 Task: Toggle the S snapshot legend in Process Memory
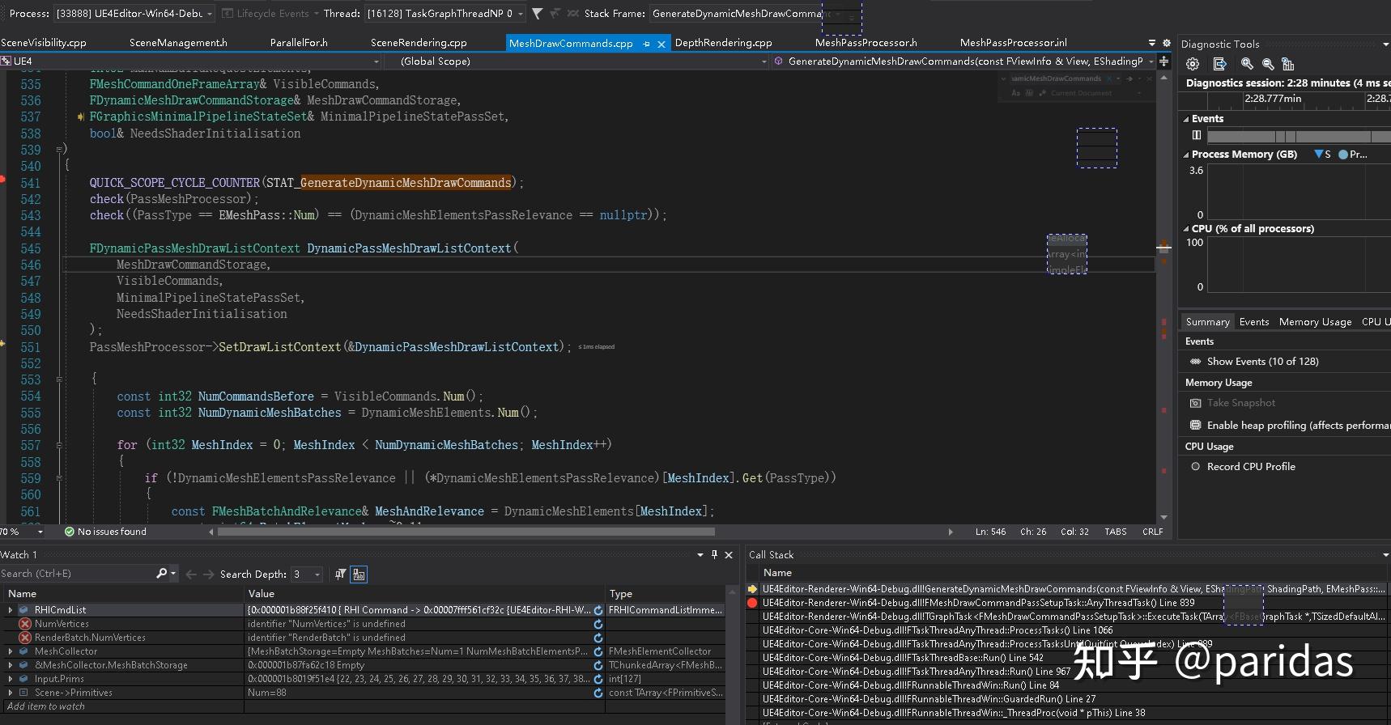click(x=1322, y=154)
